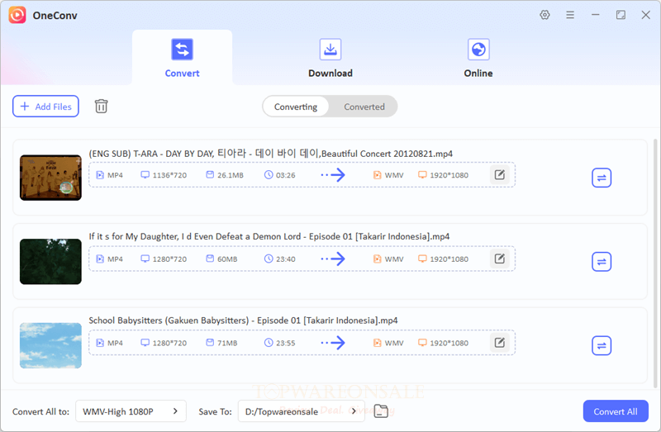
Task: Select the T-ARA Beautiful Concert file name
Action: pyautogui.click(x=271, y=154)
